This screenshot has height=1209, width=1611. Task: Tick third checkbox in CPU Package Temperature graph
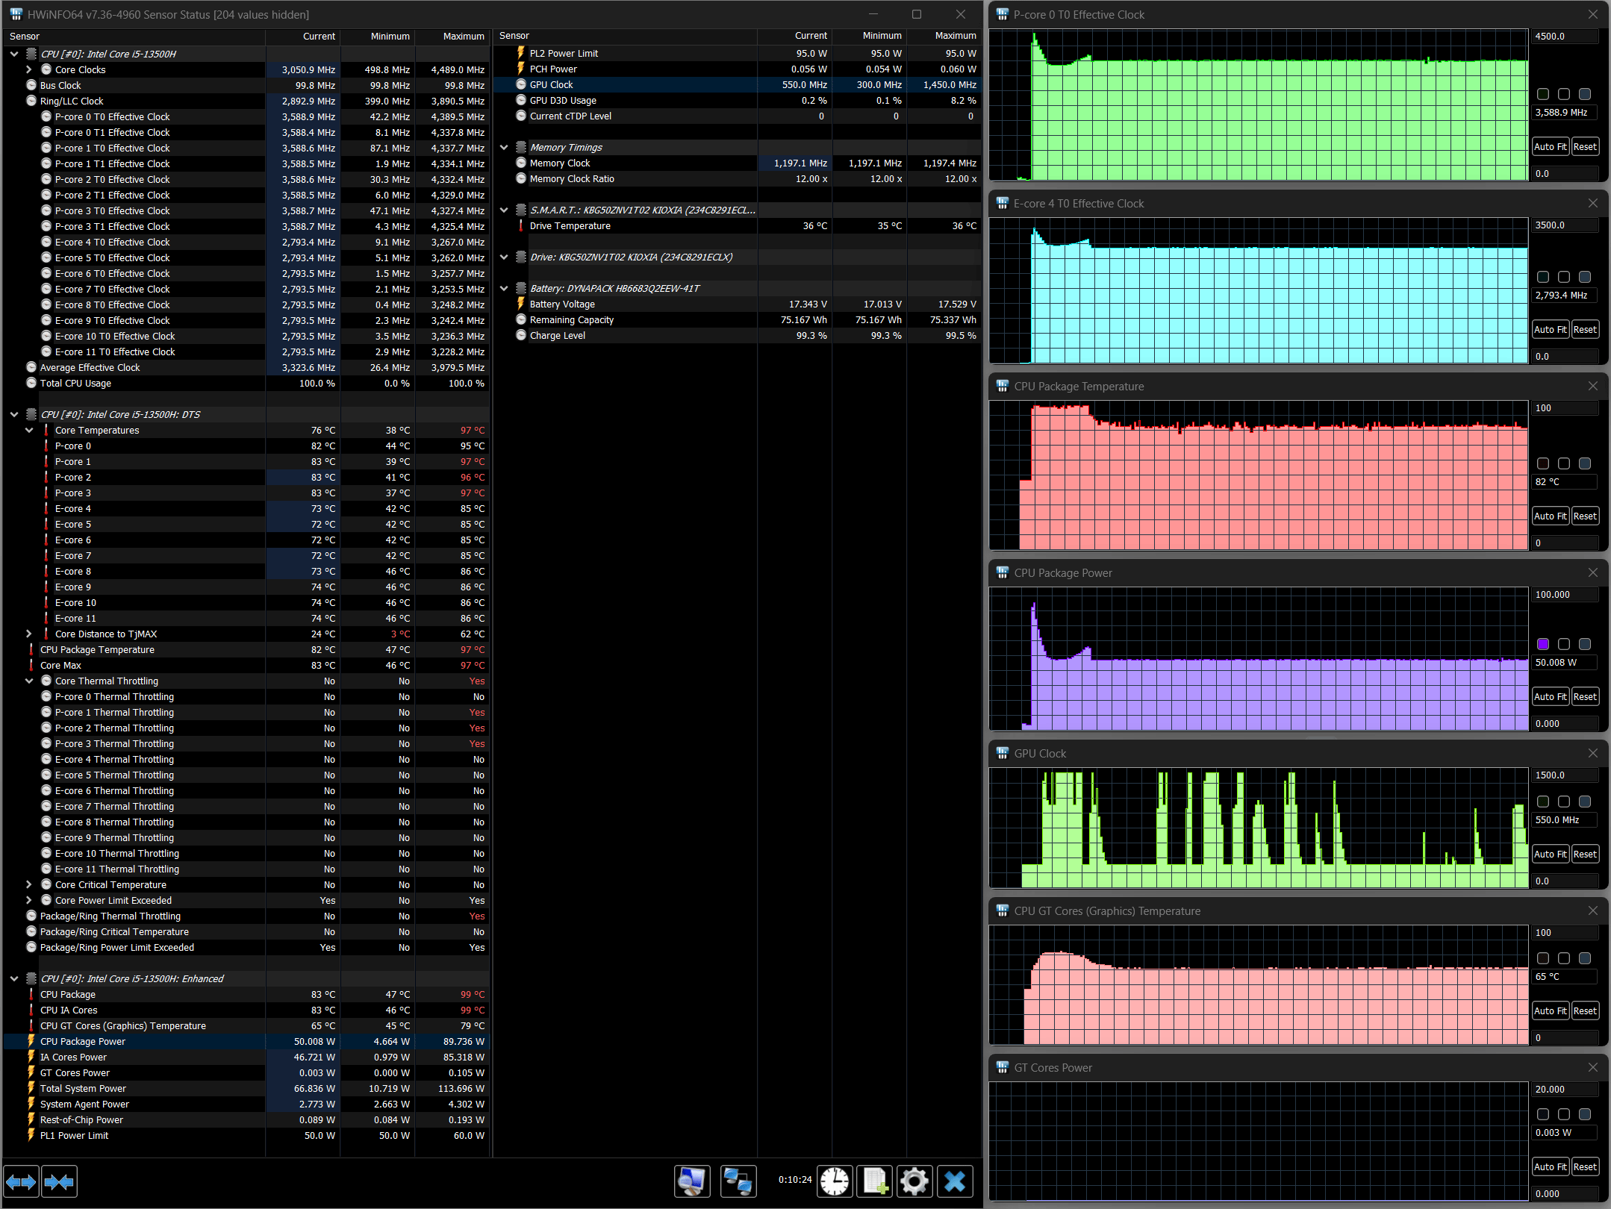click(1585, 463)
